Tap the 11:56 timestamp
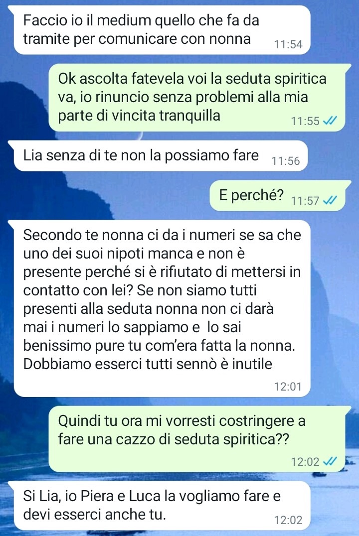 286,161
